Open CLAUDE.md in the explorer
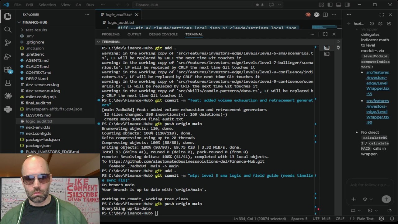 [x=37, y=67]
